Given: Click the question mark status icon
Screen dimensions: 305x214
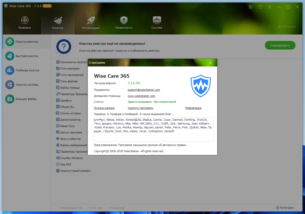Looking at the screenshot, I should pyautogui.click(x=64, y=47).
